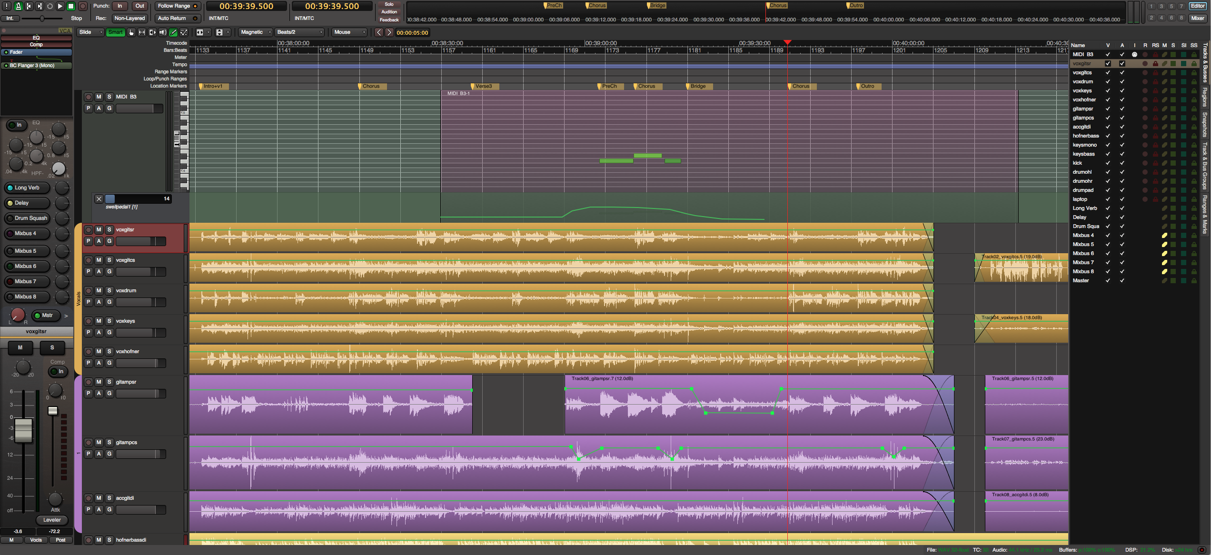Open the MIDI panic button
Viewport: 1211px width, 555px height.
pos(7,6)
